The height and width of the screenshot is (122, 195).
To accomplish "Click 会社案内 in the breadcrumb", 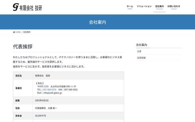I will point(27,32).
